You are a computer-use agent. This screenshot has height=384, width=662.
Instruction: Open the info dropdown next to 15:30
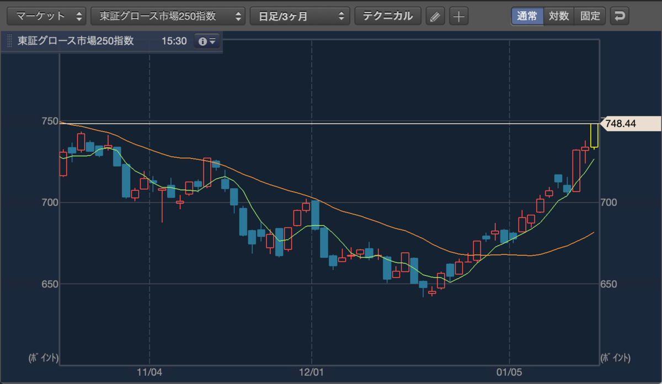point(207,41)
